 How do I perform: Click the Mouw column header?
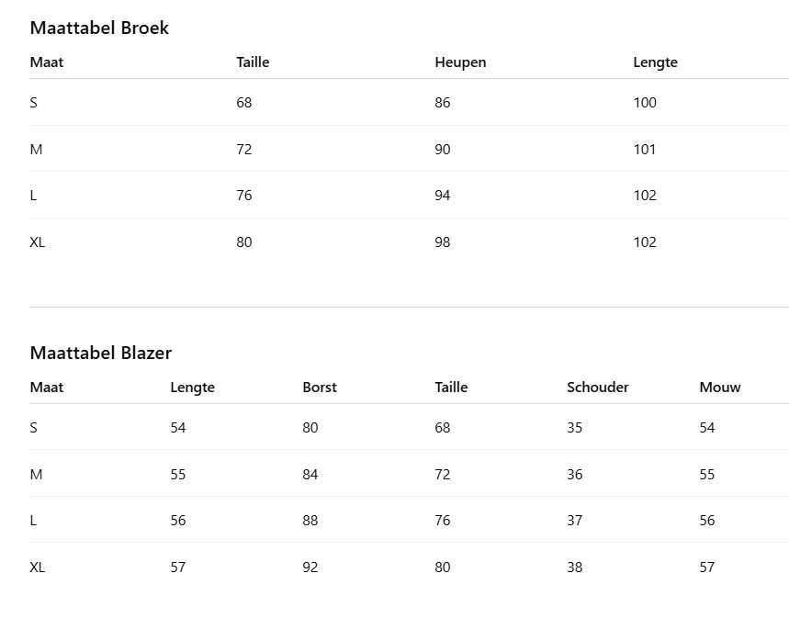pos(720,388)
